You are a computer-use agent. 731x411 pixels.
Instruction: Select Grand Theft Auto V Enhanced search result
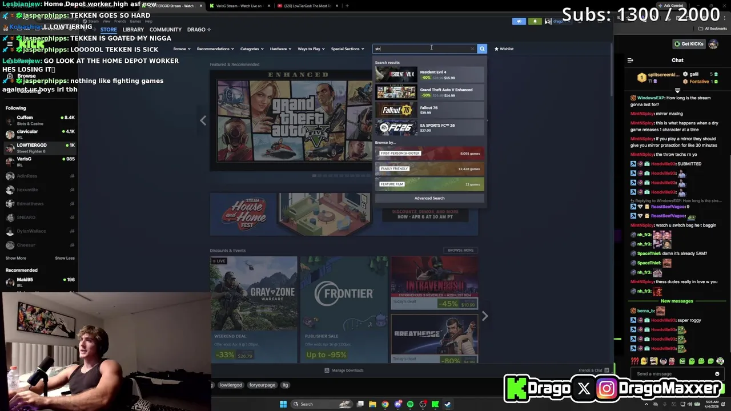429,92
